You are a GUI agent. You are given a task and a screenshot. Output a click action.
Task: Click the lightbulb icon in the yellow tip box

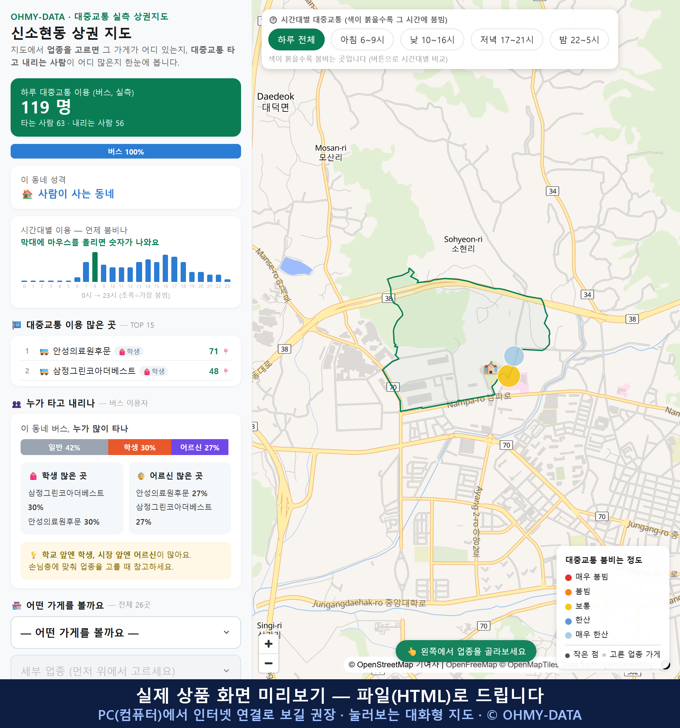(x=33, y=555)
